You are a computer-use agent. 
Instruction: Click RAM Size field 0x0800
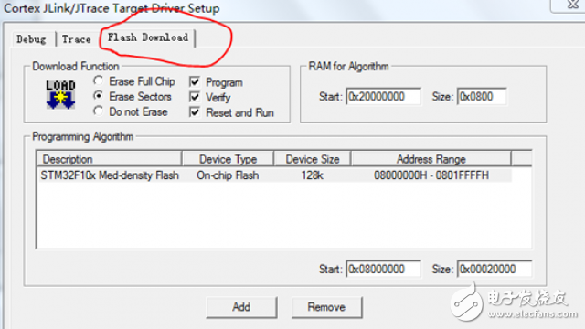tap(482, 97)
